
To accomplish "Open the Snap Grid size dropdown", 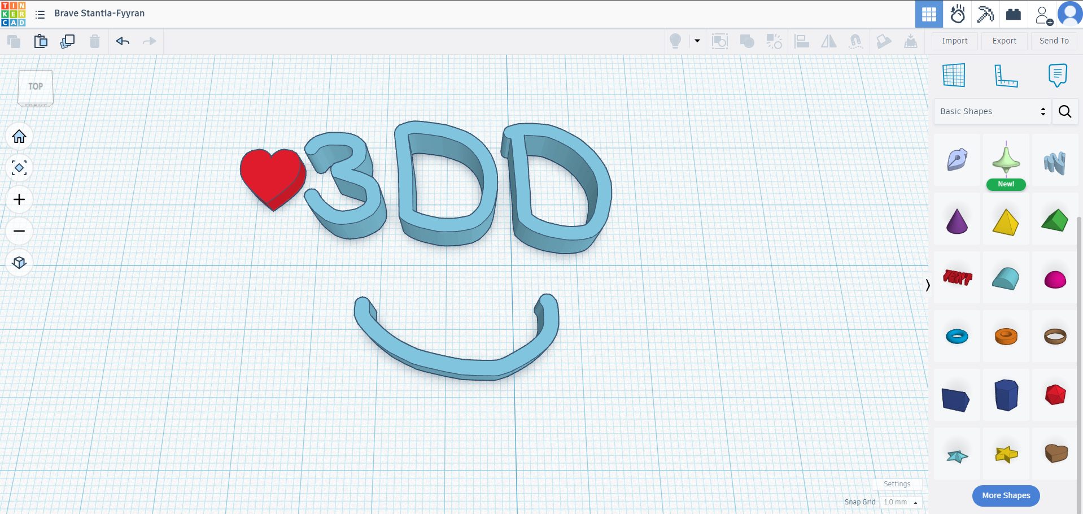I will pos(901,502).
